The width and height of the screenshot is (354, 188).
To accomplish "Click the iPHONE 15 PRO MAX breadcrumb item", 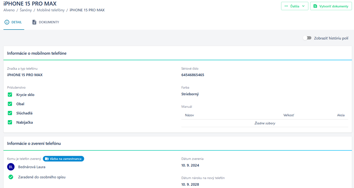I will pos(87,10).
